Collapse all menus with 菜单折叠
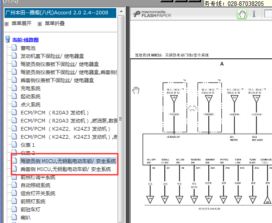Screen dimensions: 272x223 tap(55, 23)
